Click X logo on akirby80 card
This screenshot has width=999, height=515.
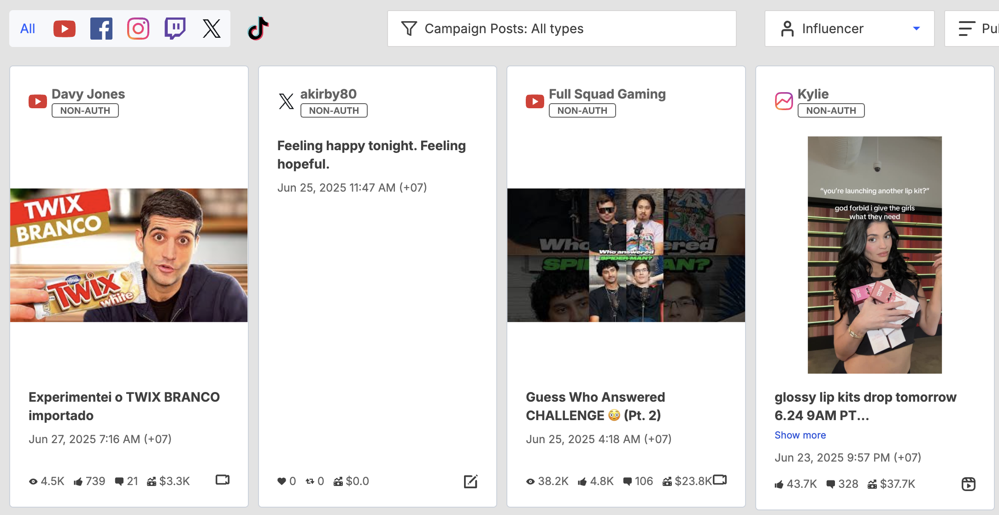[x=286, y=101]
